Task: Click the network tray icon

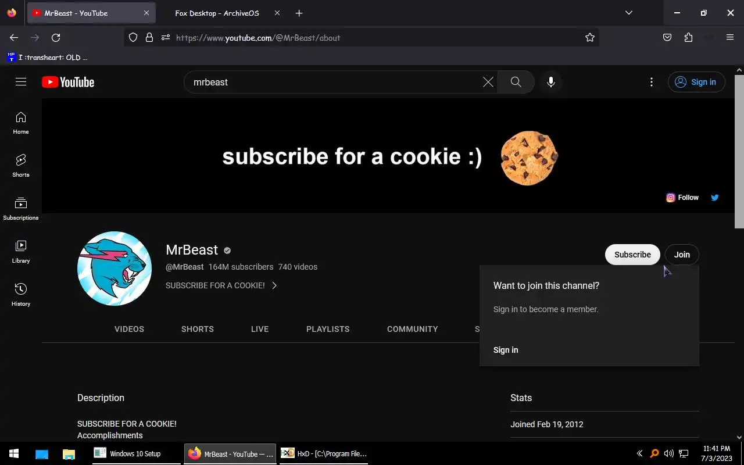Action: point(684,453)
